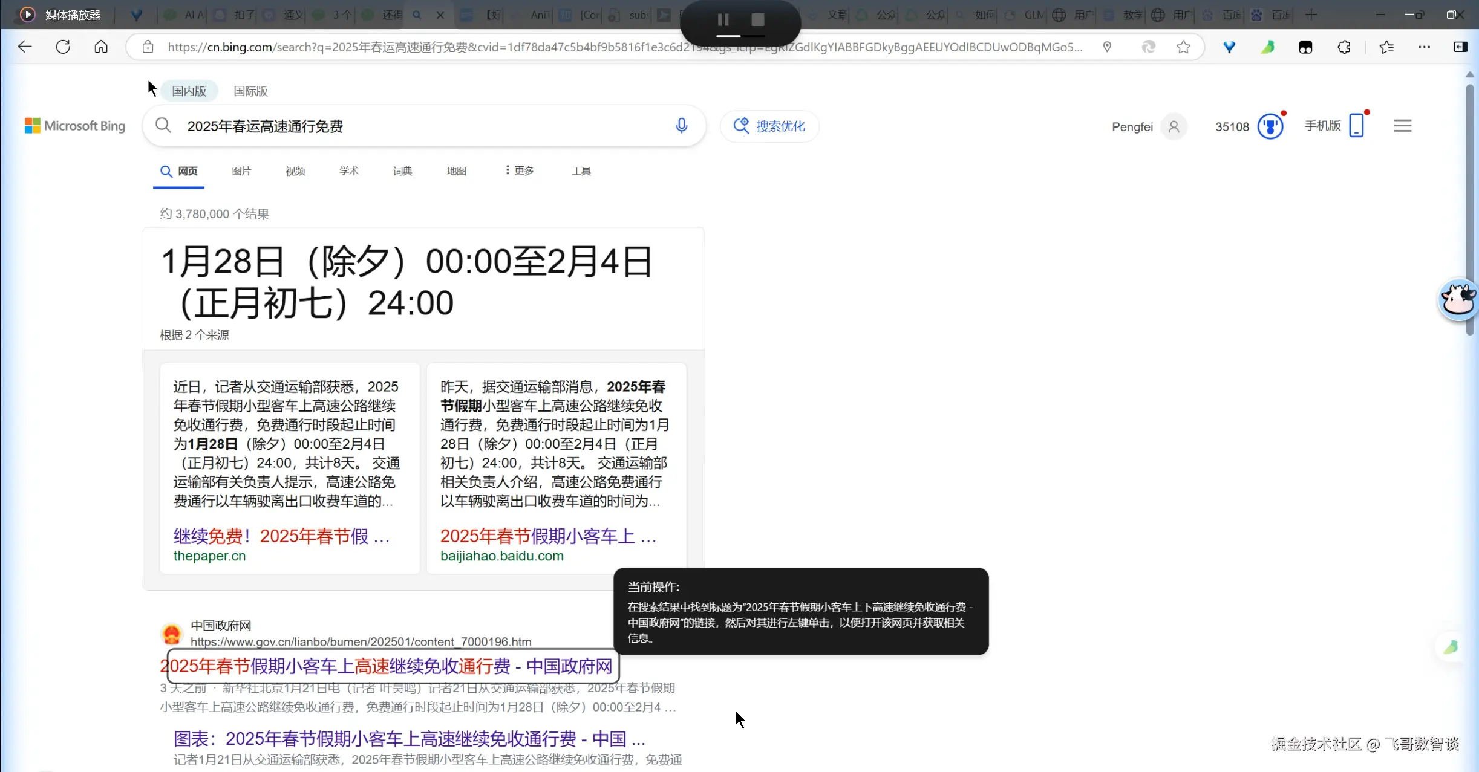Viewport: 1479px width, 772px height.
Task: Click the split screen icon in the toolbar
Action: (1460, 47)
